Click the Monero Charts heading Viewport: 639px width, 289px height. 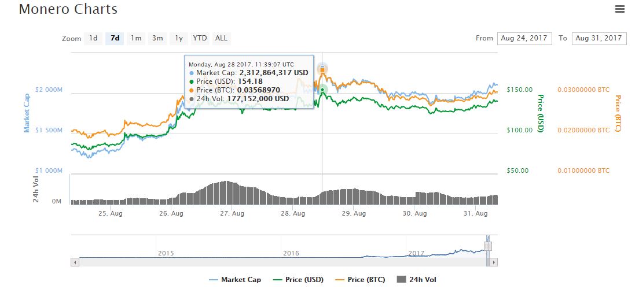[x=68, y=9]
